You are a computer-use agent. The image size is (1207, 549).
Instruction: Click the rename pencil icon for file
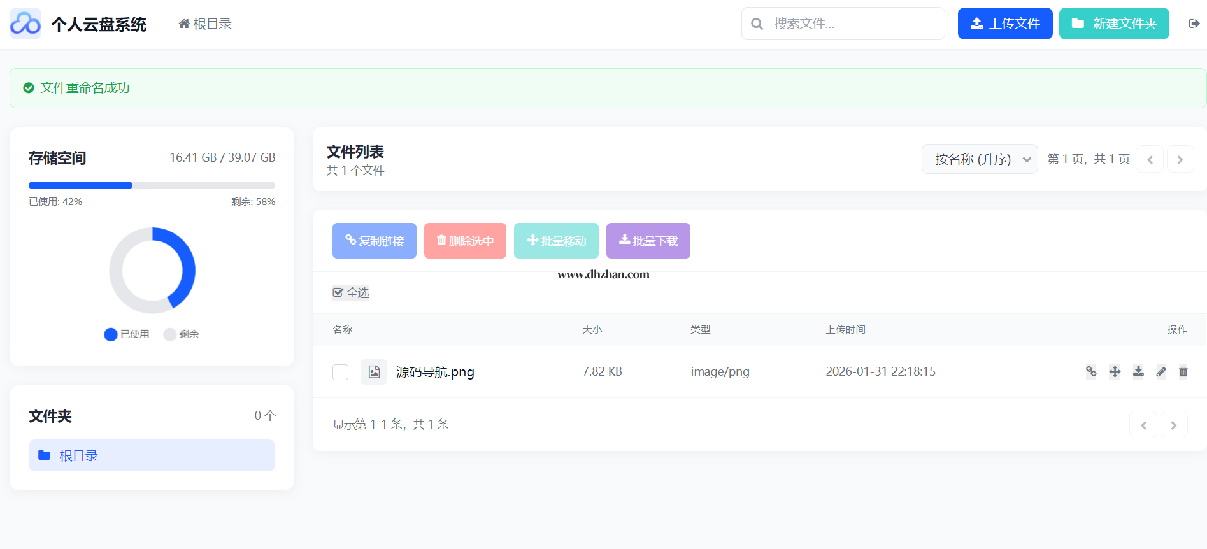tap(1161, 371)
